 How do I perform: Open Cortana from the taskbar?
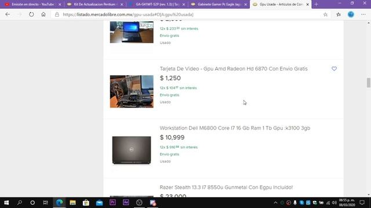[32, 203]
